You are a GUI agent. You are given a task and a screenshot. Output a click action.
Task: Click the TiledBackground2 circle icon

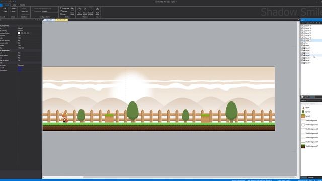[x=303, y=125]
